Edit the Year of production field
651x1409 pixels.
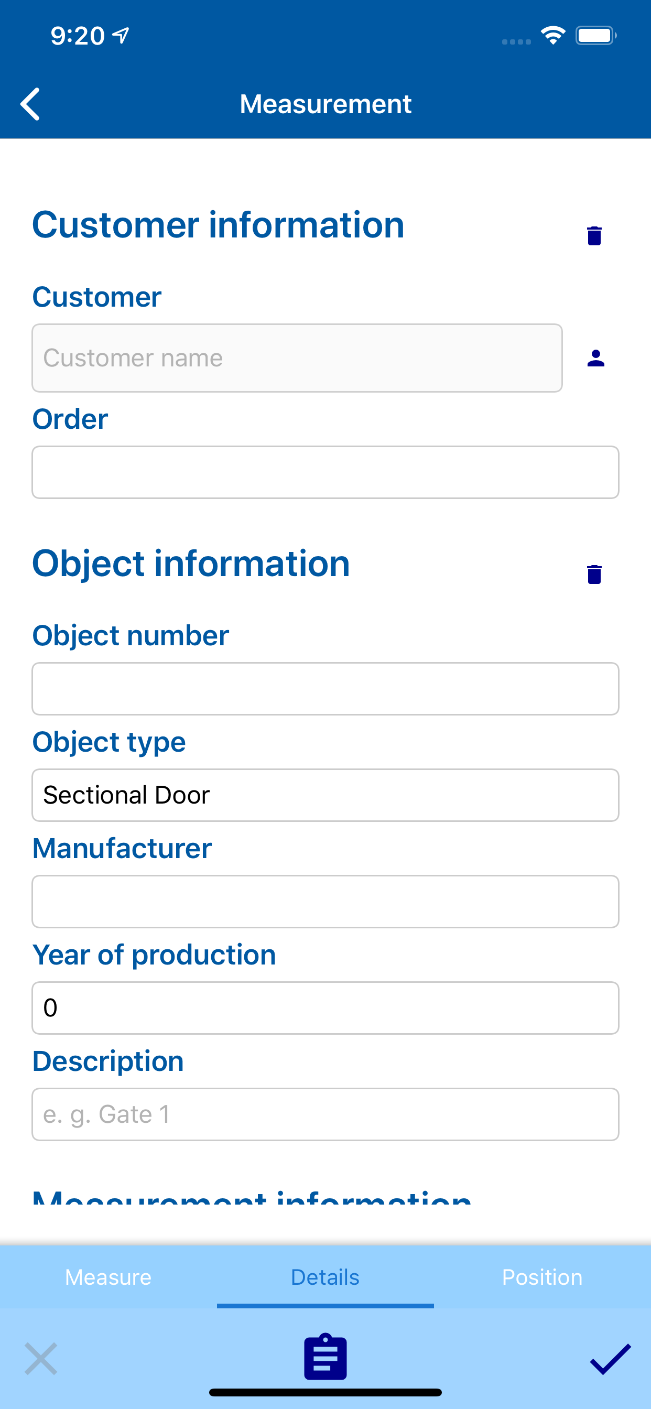(325, 1008)
